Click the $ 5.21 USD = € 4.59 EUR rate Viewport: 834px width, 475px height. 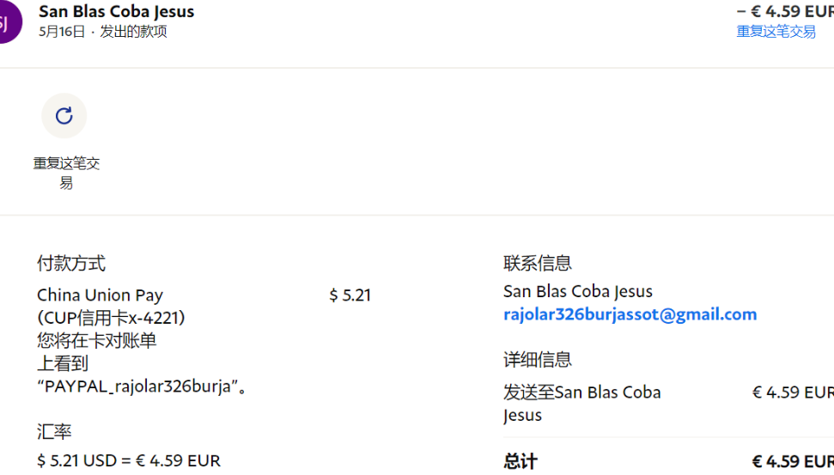[x=129, y=461]
